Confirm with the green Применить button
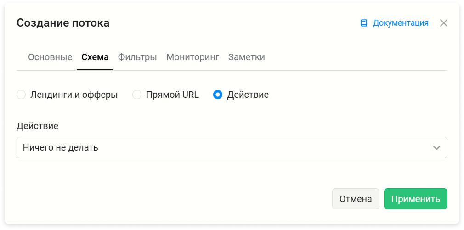464x230 pixels. (415, 199)
